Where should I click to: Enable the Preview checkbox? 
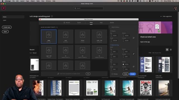(x=112, y=74)
